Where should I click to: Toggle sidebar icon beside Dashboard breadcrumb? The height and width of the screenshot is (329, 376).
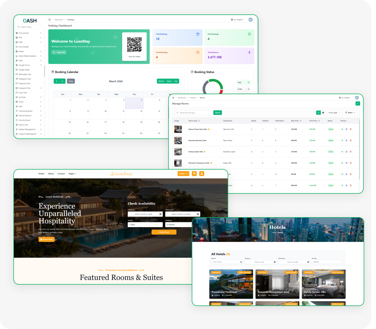click(x=50, y=20)
